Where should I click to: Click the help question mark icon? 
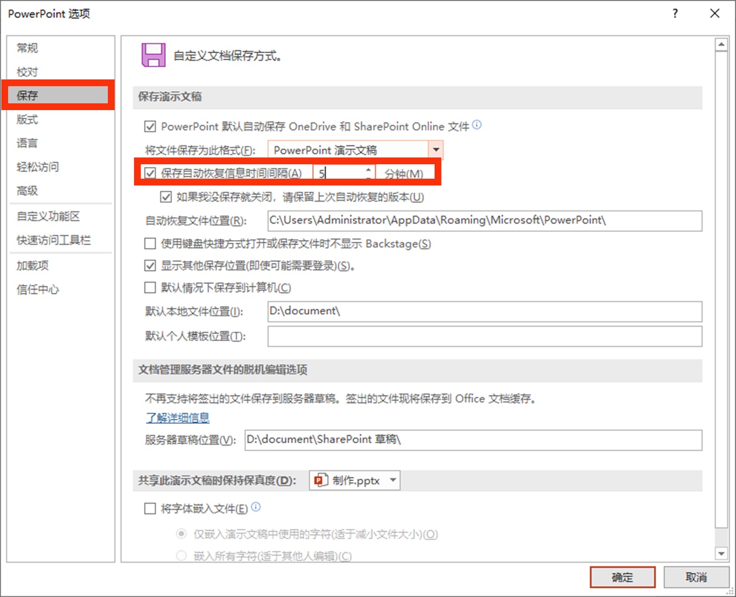click(x=675, y=14)
